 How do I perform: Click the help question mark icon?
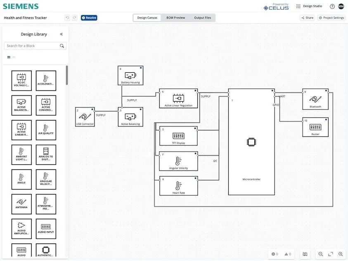tap(332, 7)
